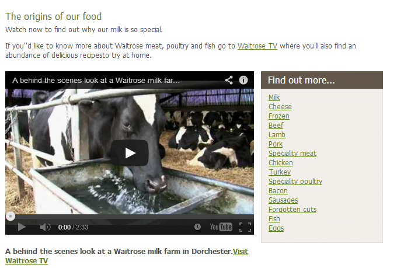The image size is (397, 268).
Task: Click the share icon on the video
Action: click(229, 81)
